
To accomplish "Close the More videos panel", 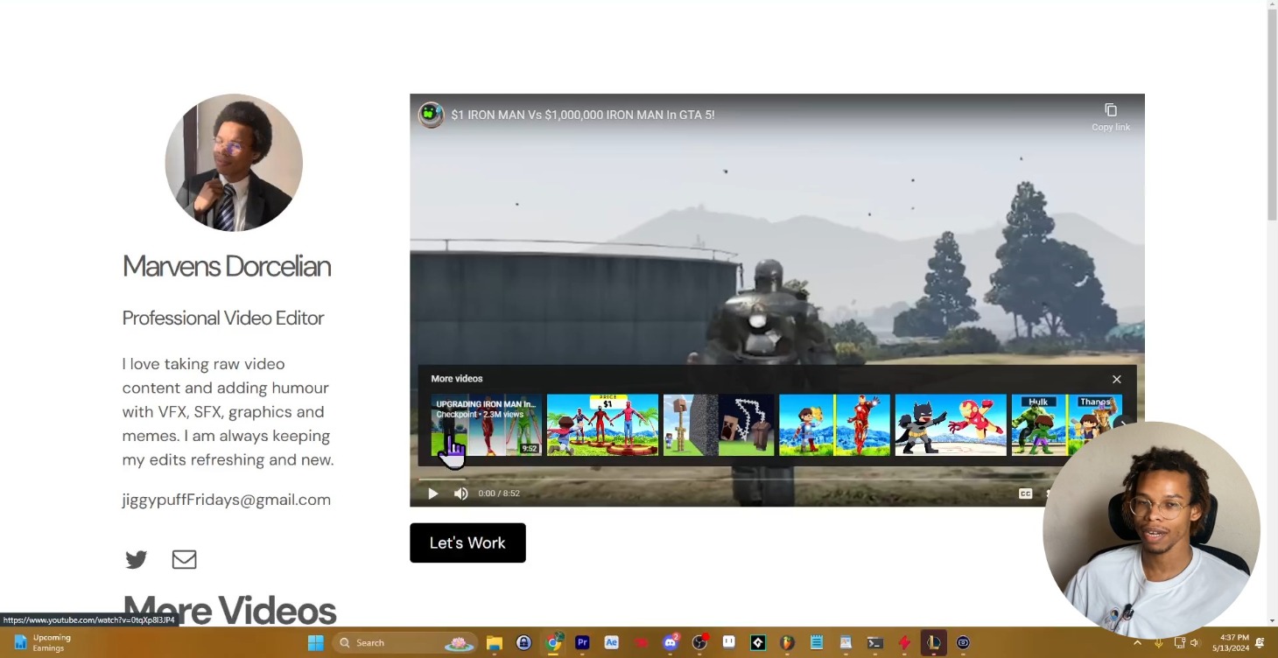I will point(1116,379).
